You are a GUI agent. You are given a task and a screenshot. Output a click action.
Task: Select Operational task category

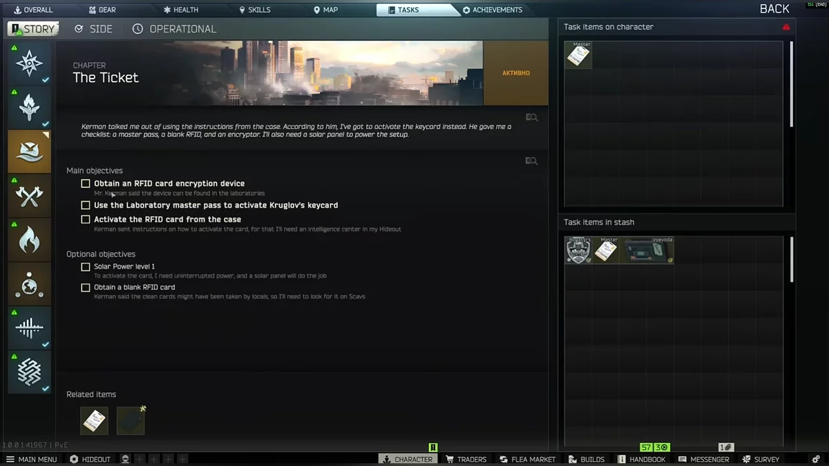pos(174,29)
